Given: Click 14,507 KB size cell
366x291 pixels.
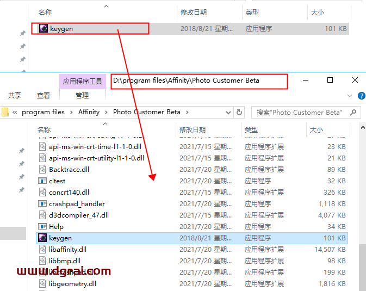Looking at the screenshot, I should 330,250.
